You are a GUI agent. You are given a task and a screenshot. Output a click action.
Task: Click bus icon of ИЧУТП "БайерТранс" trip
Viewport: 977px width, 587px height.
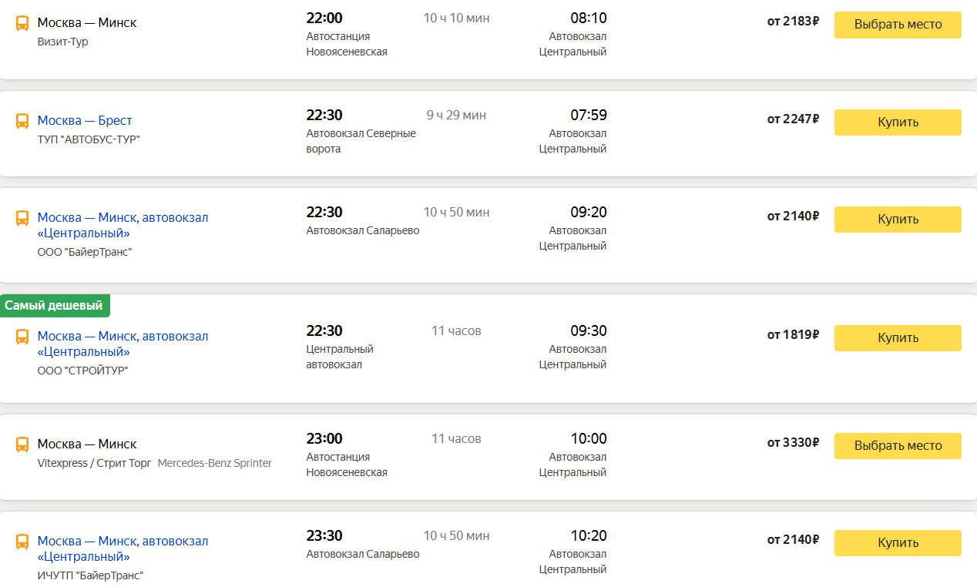click(x=22, y=542)
